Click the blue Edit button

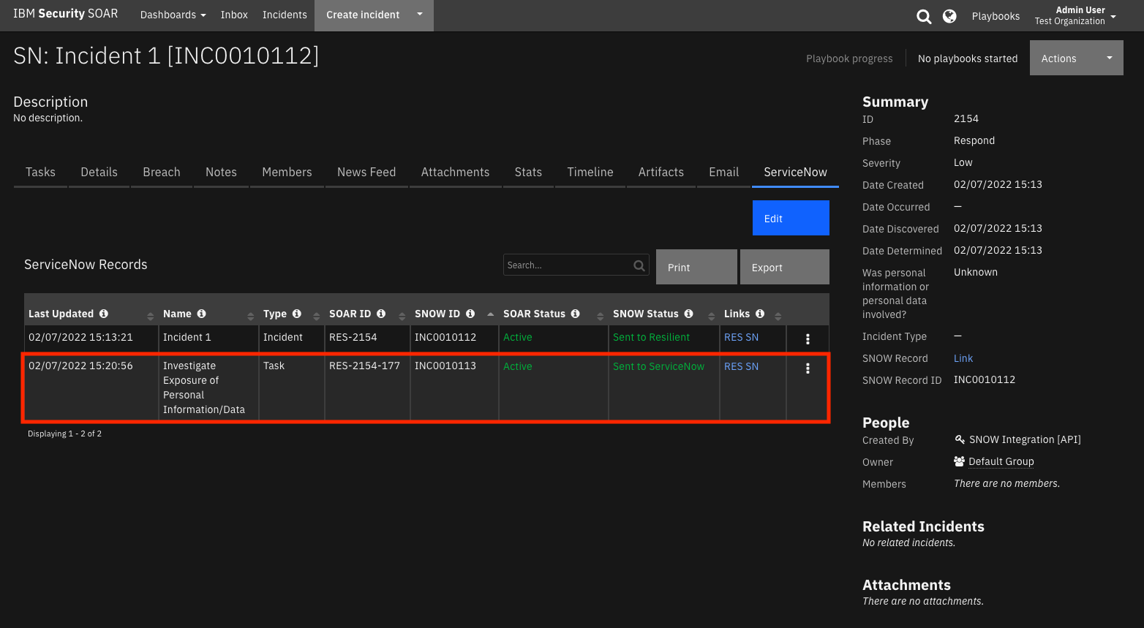pyautogui.click(x=791, y=218)
